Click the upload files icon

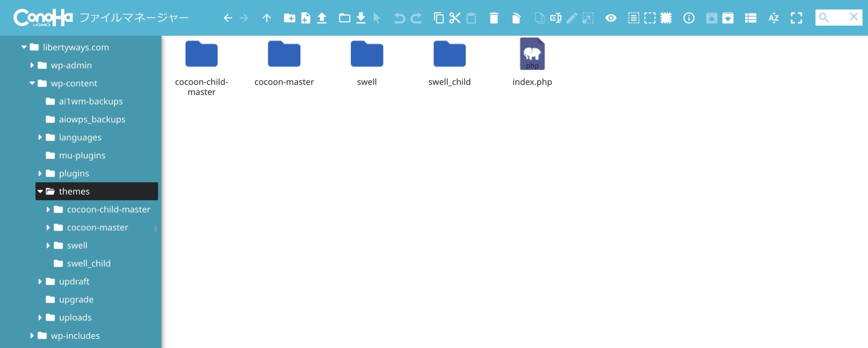[321, 18]
